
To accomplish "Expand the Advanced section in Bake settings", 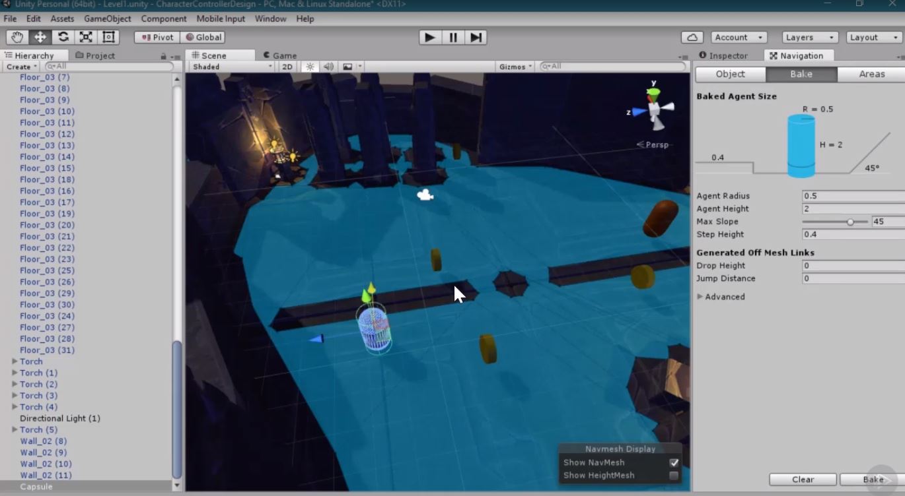I will [721, 296].
